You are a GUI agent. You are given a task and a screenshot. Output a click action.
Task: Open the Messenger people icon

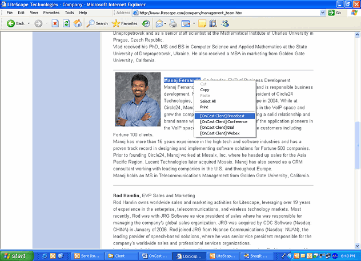pyautogui.click(x=225, y=23)
